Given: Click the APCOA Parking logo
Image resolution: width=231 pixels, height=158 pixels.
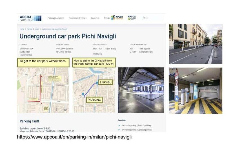Looking at the screenshot, I should (30, 18).
